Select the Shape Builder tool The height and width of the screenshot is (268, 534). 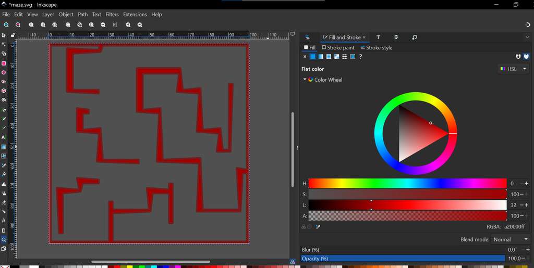tap(4, 54)
